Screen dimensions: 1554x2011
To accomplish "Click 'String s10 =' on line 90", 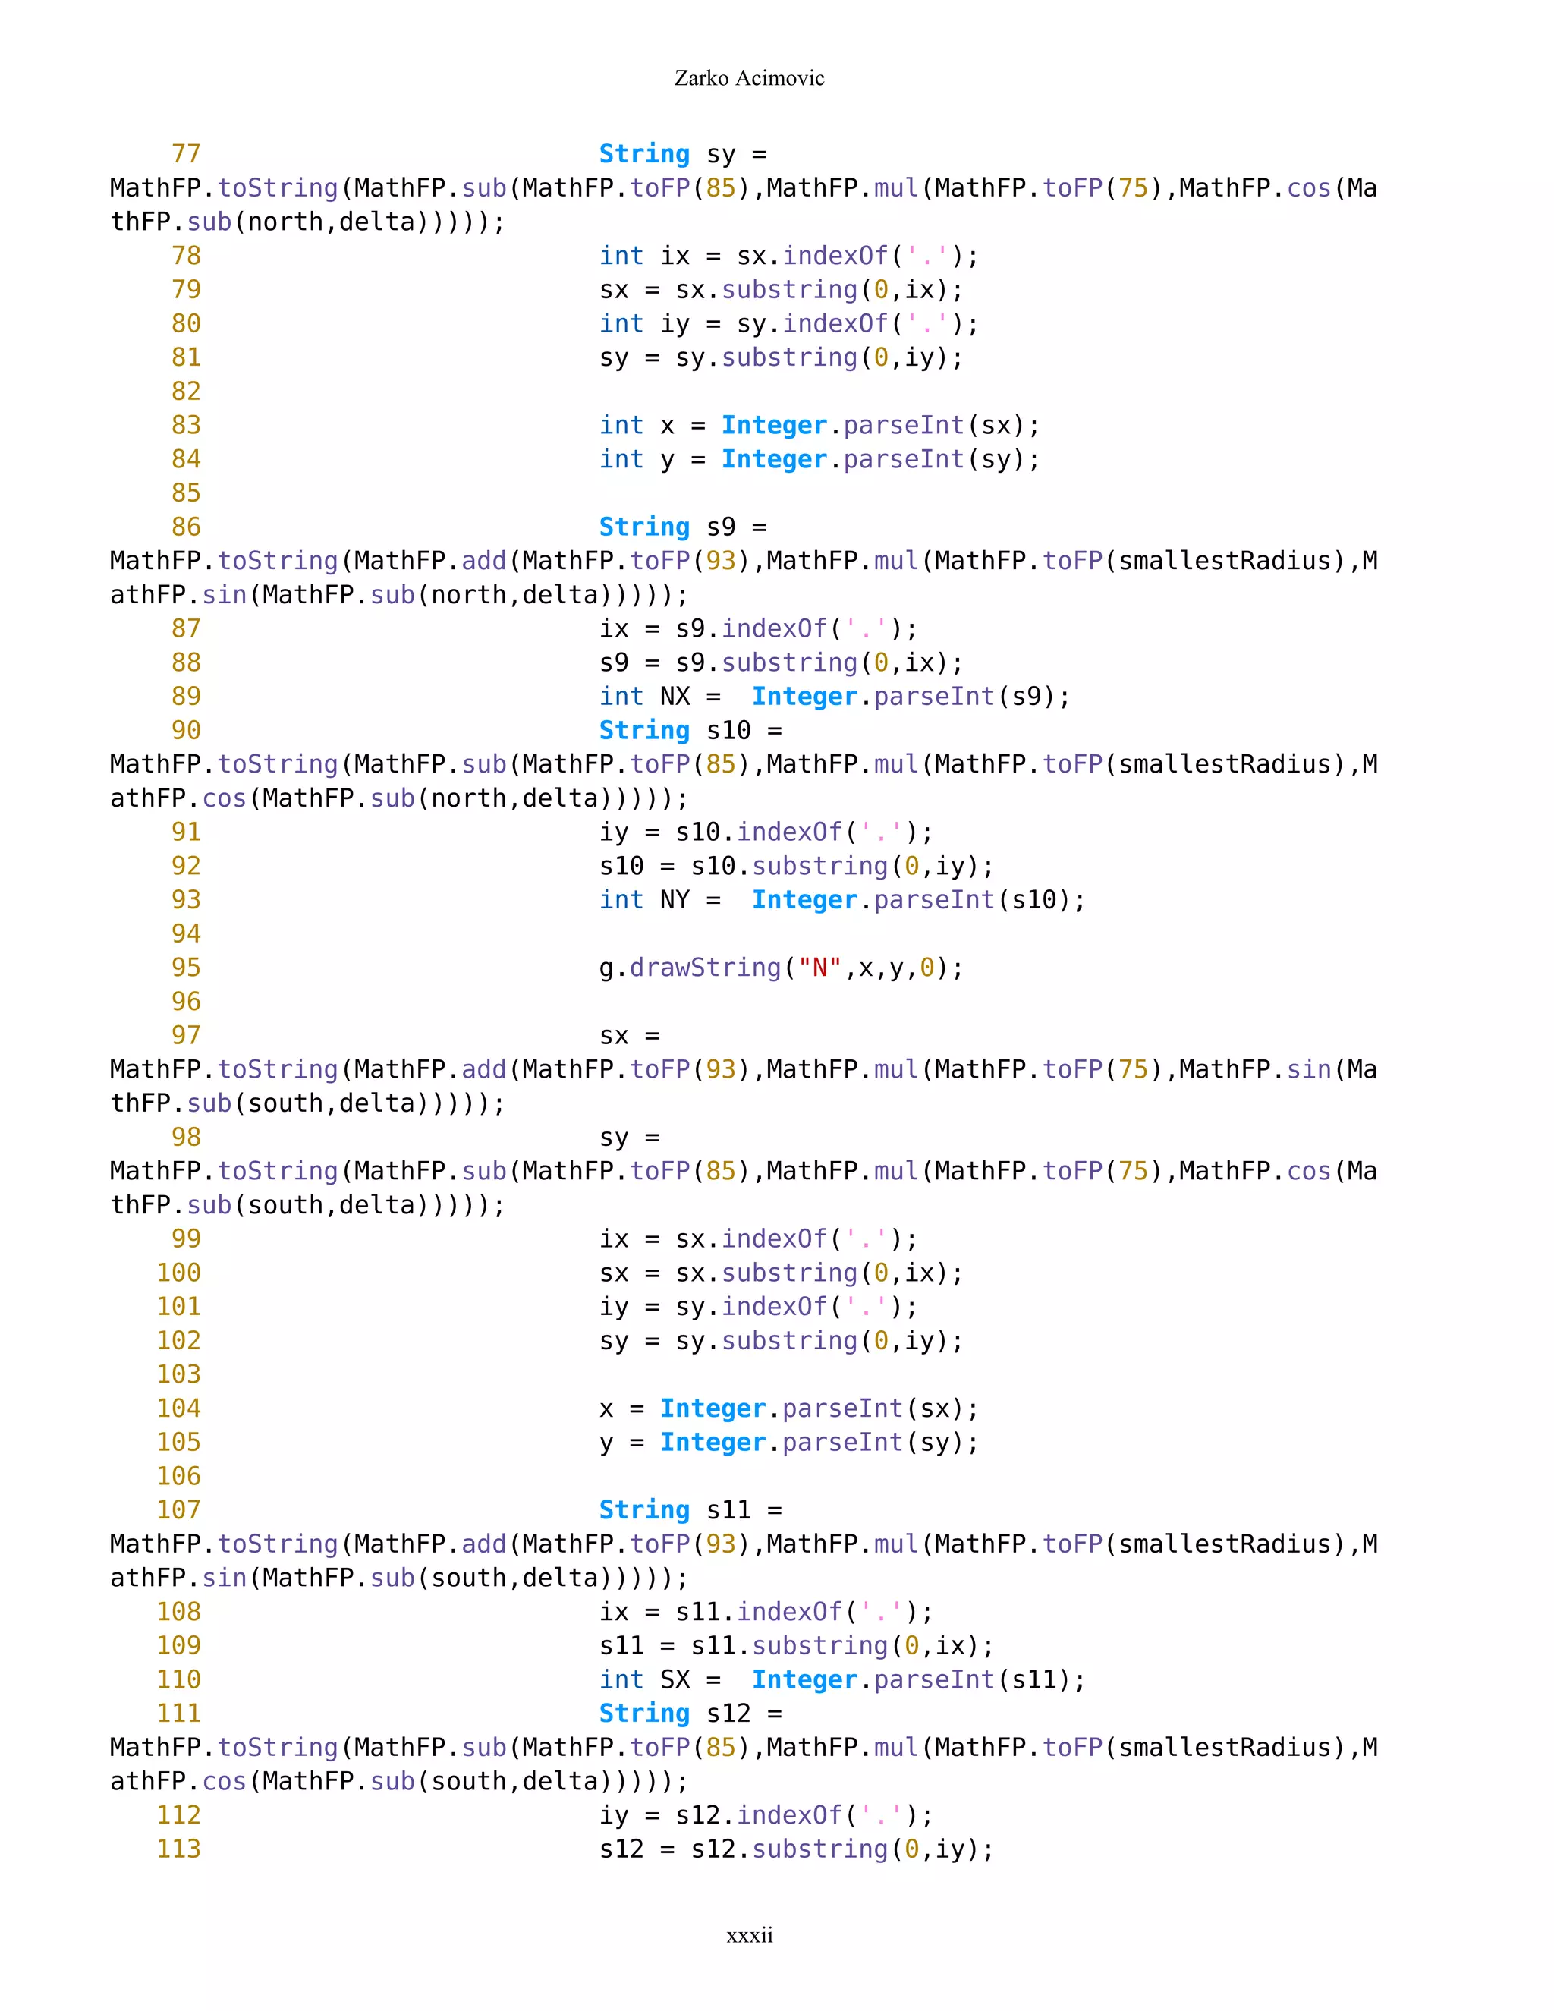I will [690, 730].
